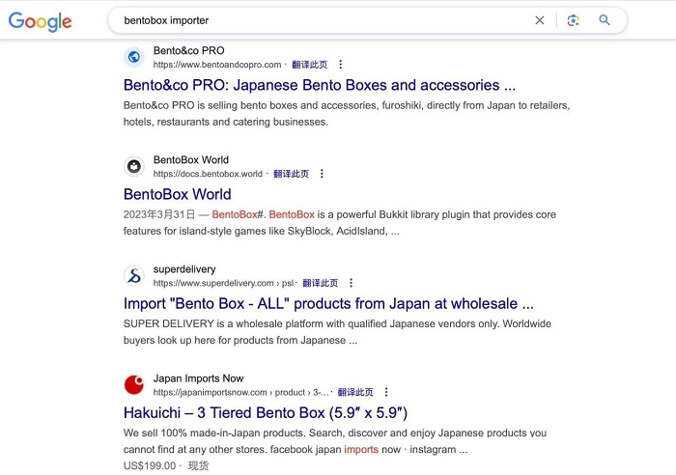The image size is (676, 475).
Task: Open more options for Japan Imports Now result
Action: click(x=386, y=392)
